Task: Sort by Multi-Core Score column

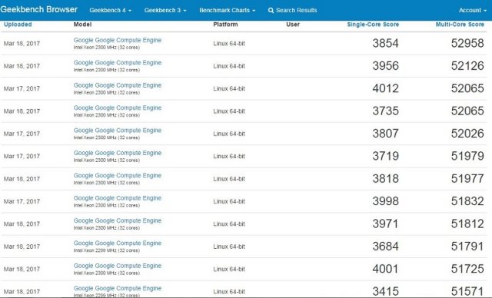Action: tap(460, 25)
